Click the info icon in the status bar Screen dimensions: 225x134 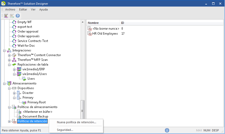167,130
